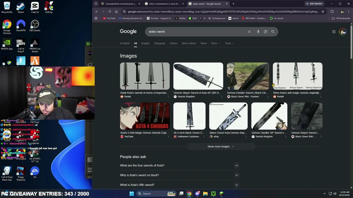Select the NVIDIA App desktop icon
Viewport: 353px width, 198px height.
click(7, 44)
